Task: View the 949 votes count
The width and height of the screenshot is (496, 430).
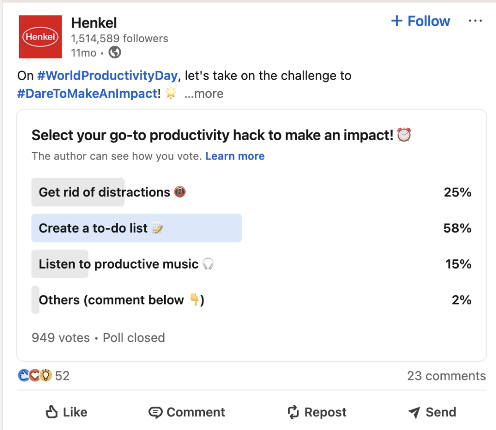Action: point(61,337)
